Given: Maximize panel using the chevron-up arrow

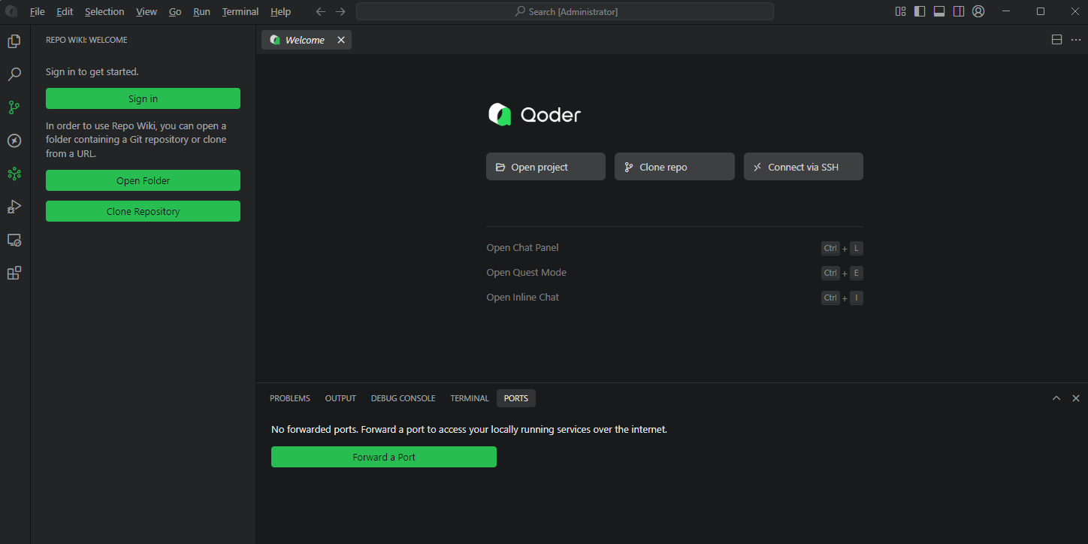Looking at the screenshot, I should [1056, 398].
